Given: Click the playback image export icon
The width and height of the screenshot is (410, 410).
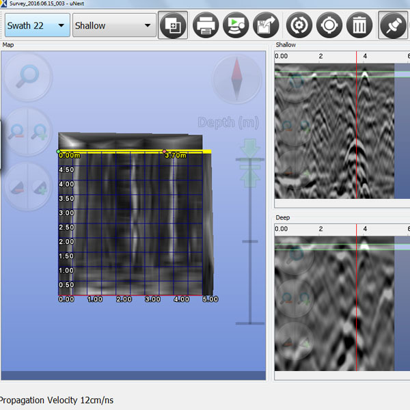Looking at the screenshot, I should pos(236,26).
